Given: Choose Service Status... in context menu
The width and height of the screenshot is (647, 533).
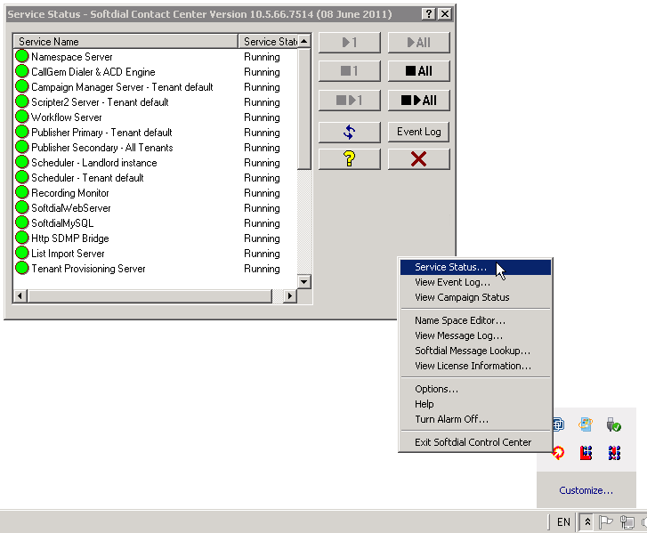Looking at the screenshot, I should (475, 267).
